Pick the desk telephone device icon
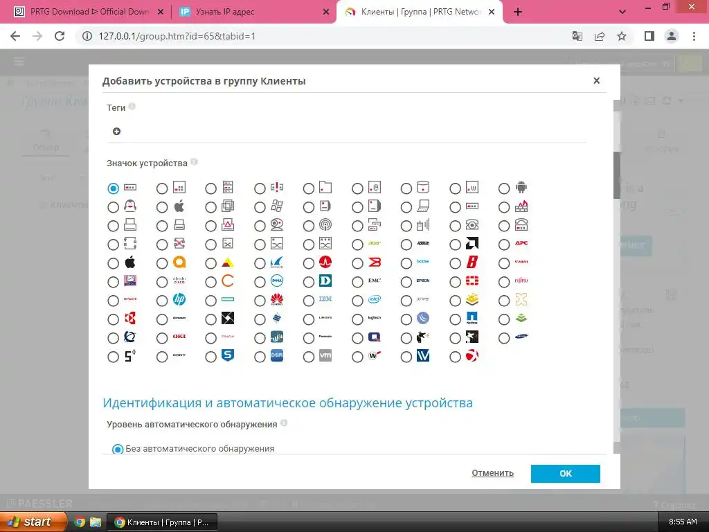709x532 pixels. [x=472, y=225]
